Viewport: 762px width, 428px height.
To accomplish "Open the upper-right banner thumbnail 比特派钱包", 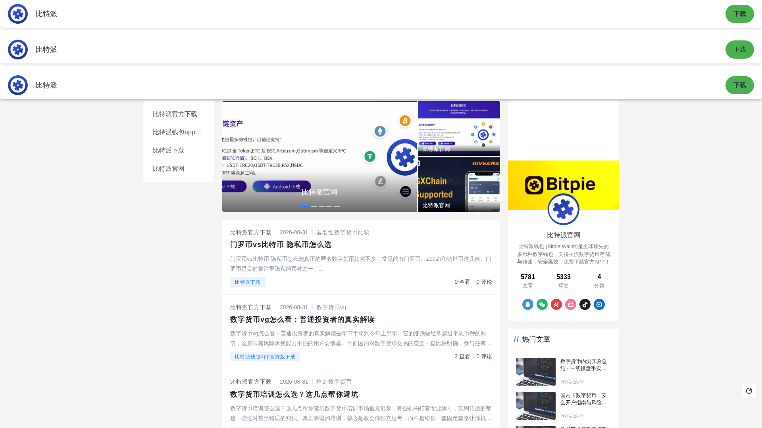I will [x=459, y=128].
